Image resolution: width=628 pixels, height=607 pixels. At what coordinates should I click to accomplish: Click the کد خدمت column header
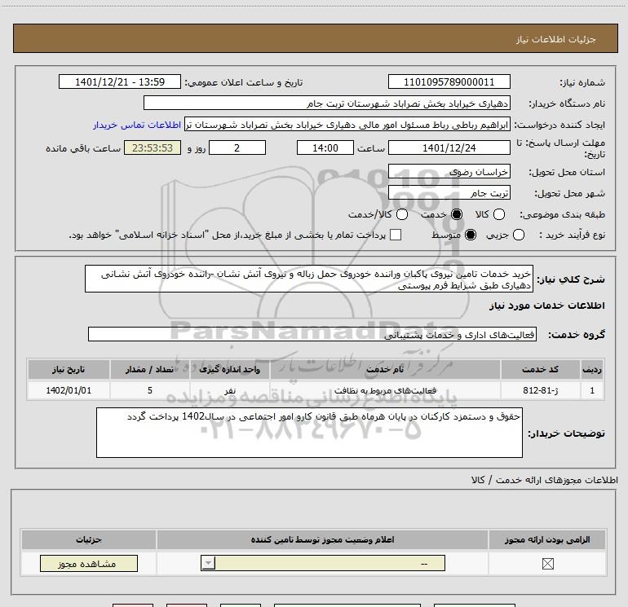point(540,369)
